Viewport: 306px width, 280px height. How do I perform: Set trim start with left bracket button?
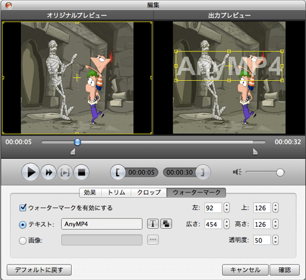pyautogui.click(x=118, y=172)
